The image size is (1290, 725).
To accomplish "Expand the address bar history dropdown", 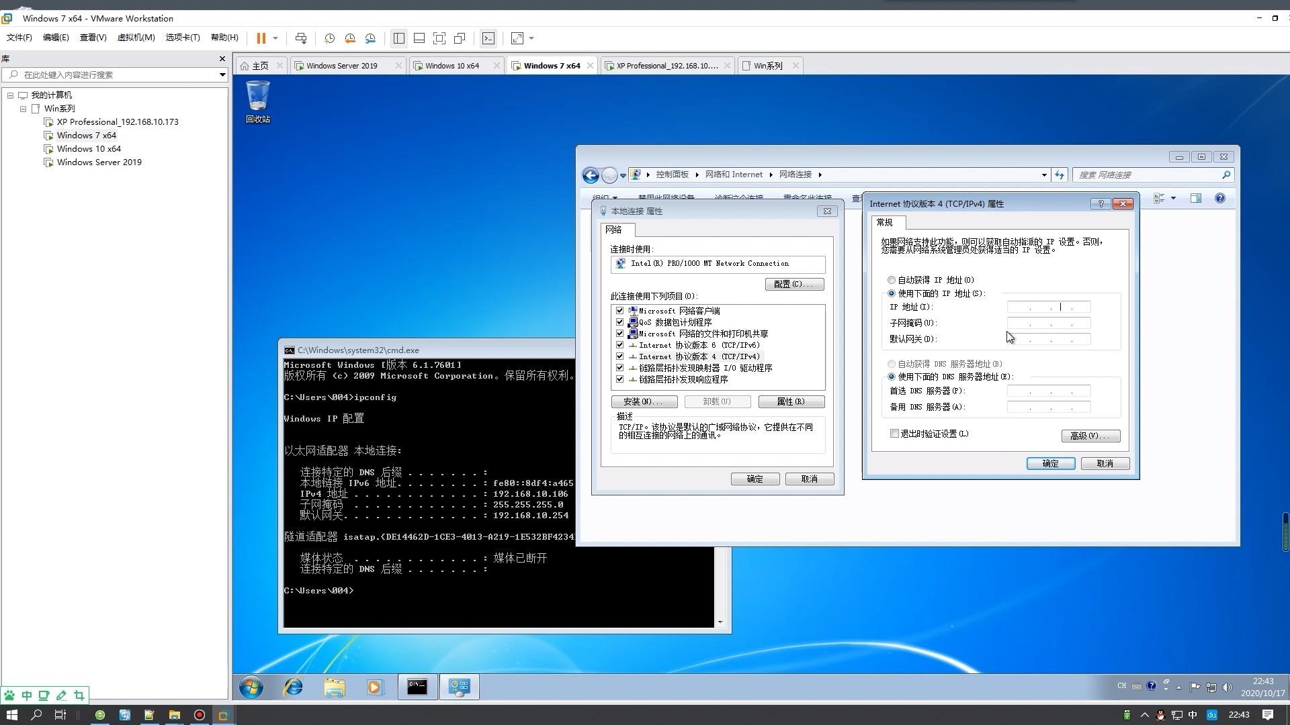I will [x=1044, y=175].
